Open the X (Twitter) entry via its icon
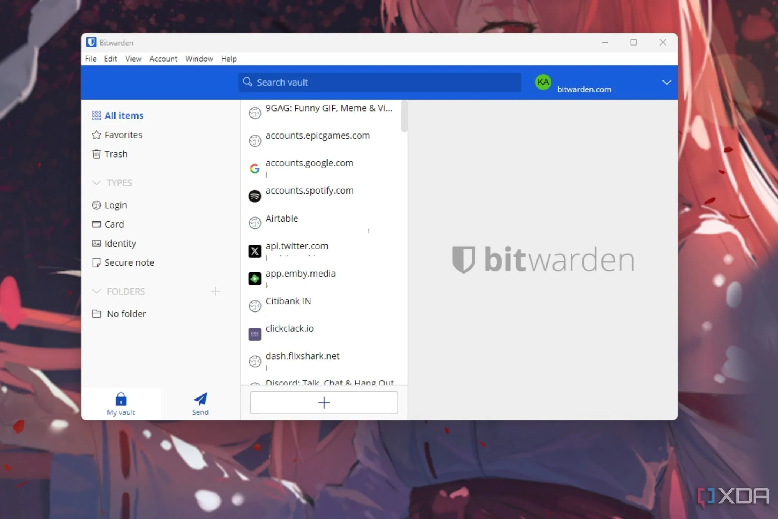 tap(255, 251)
